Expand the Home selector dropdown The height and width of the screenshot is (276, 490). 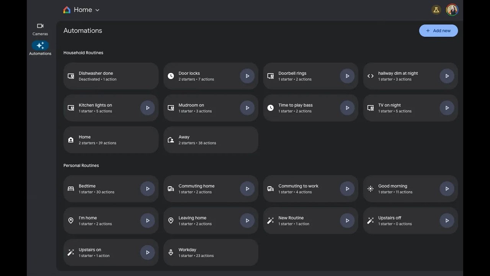tap(97, 10)
